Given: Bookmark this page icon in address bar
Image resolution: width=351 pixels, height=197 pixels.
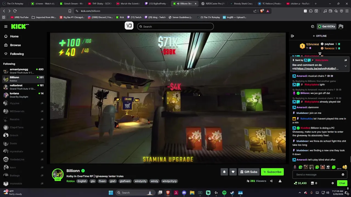Looking at the screenshot, I should click(x=70, y=11).
